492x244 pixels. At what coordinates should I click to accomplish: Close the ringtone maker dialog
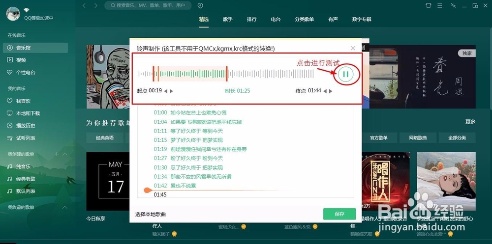[353, 48]
